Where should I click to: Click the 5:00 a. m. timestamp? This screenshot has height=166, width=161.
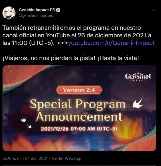tap(12, 158)
